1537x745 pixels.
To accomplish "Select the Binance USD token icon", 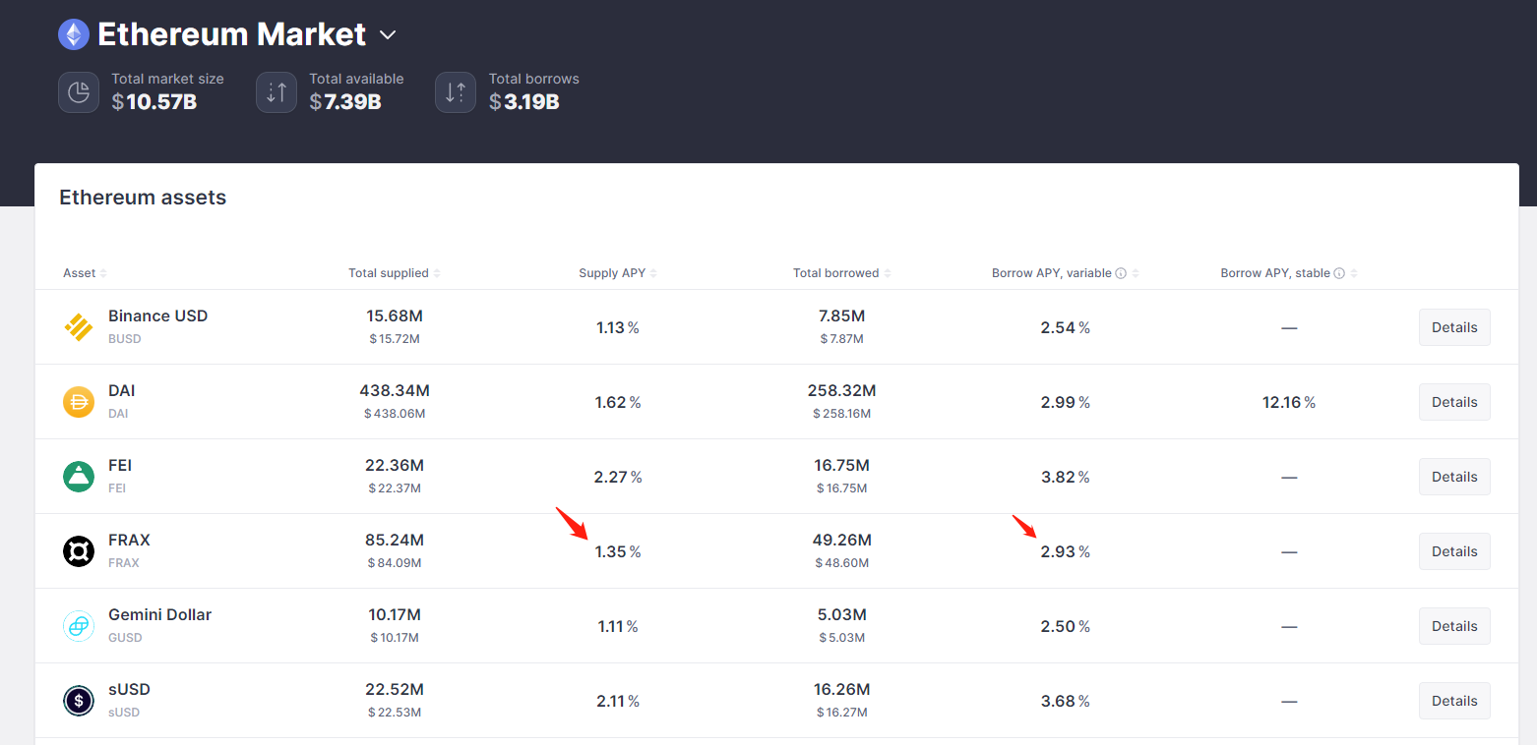I will [x=78, y=326].
